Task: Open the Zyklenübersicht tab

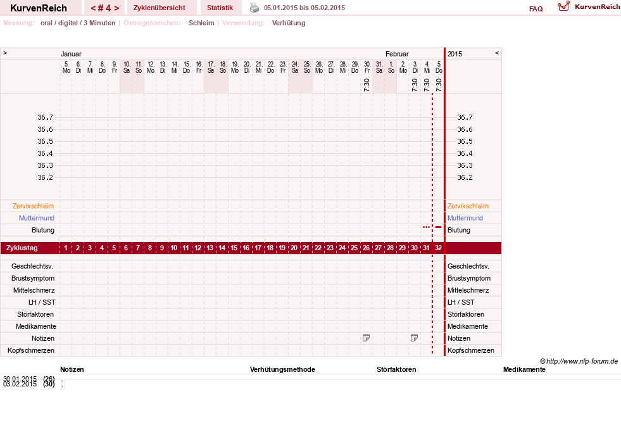Action: [160, 8]
